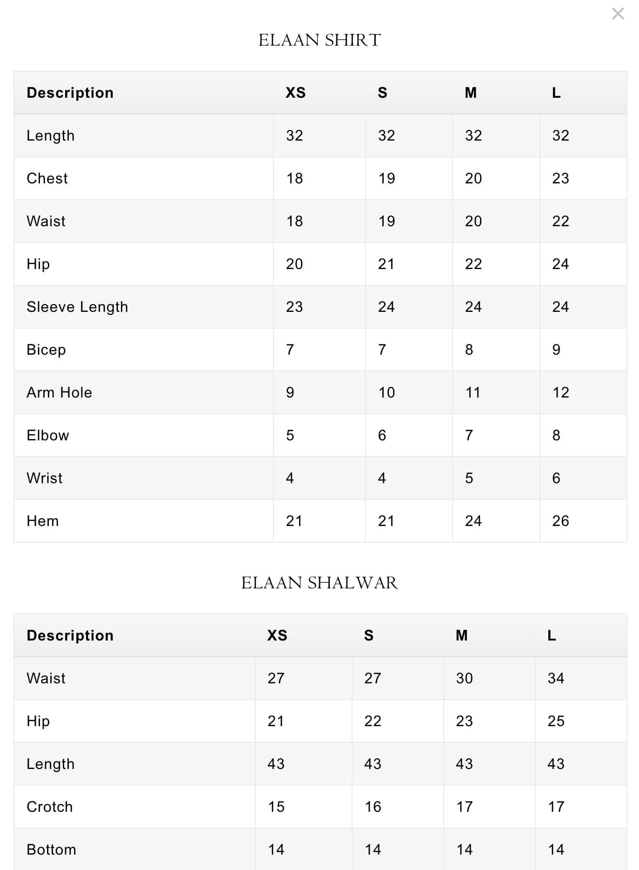Click the ELAAN SHALWAR heading

[319, 583]
